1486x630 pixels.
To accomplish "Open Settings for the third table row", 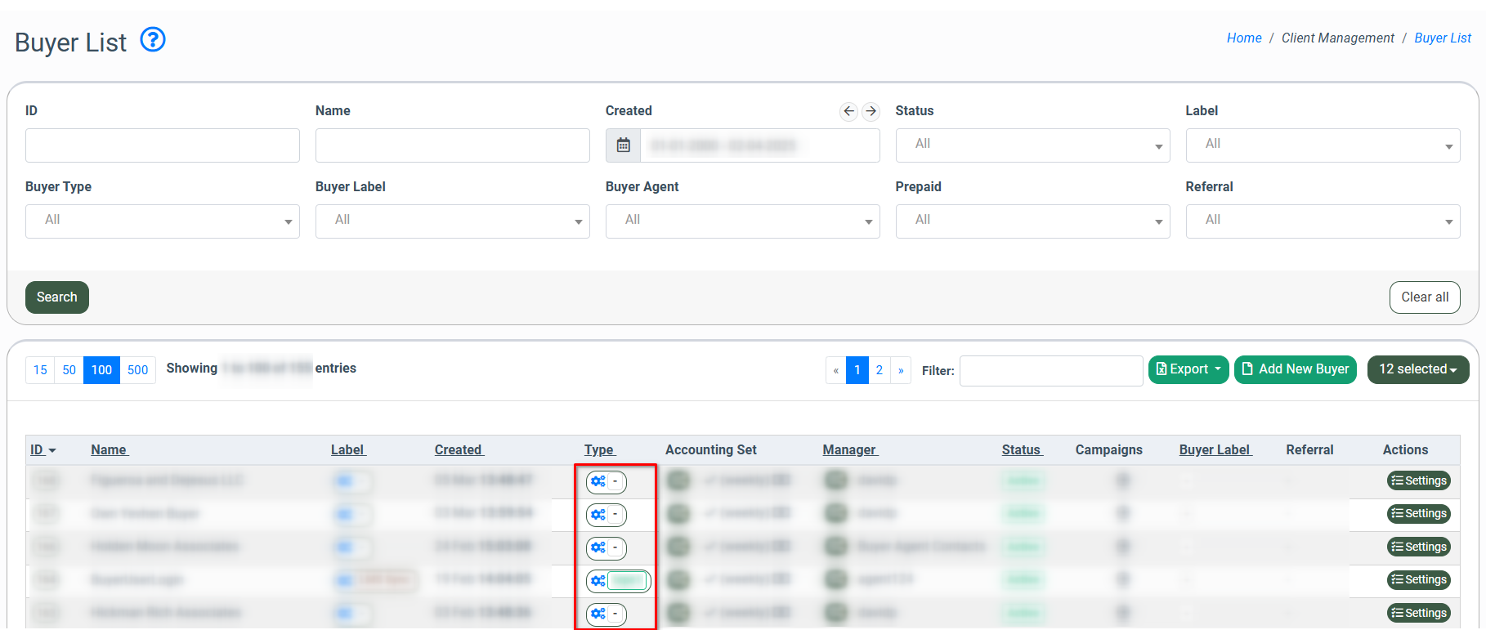I will tap(1418, 547).
